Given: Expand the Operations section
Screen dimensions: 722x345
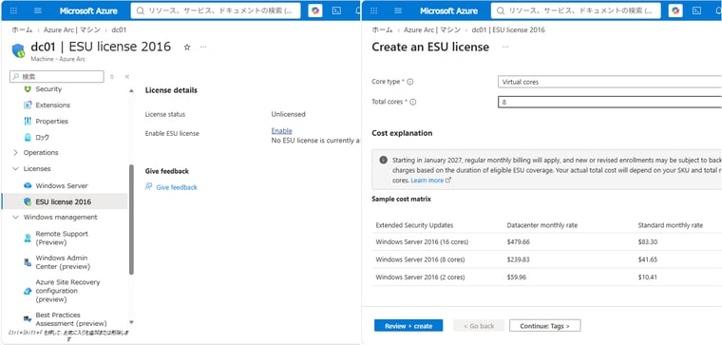Looking at the screenshot, I should pyautogui.click(x=15, y=152).
